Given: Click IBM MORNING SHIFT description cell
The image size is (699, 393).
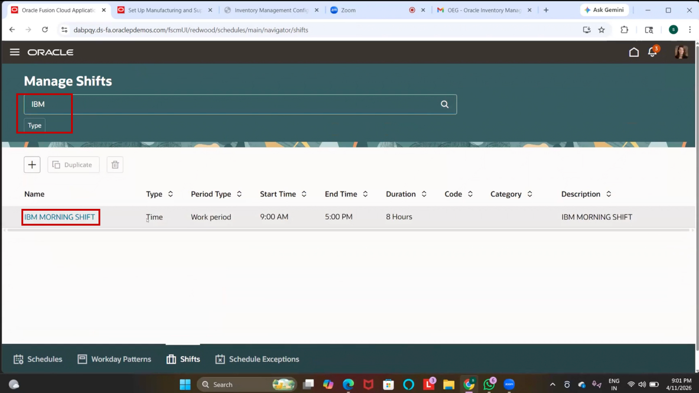Looking at the screenshot, I should (x=597, y=217).
